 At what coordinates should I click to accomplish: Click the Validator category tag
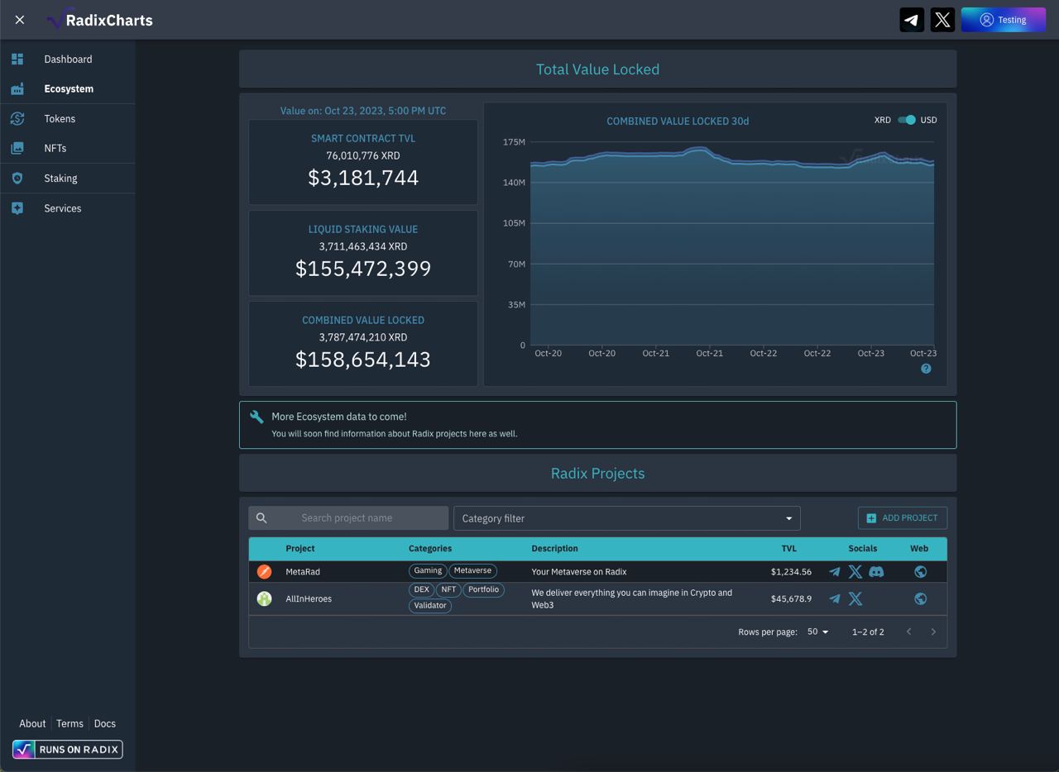tap(430, 606)
